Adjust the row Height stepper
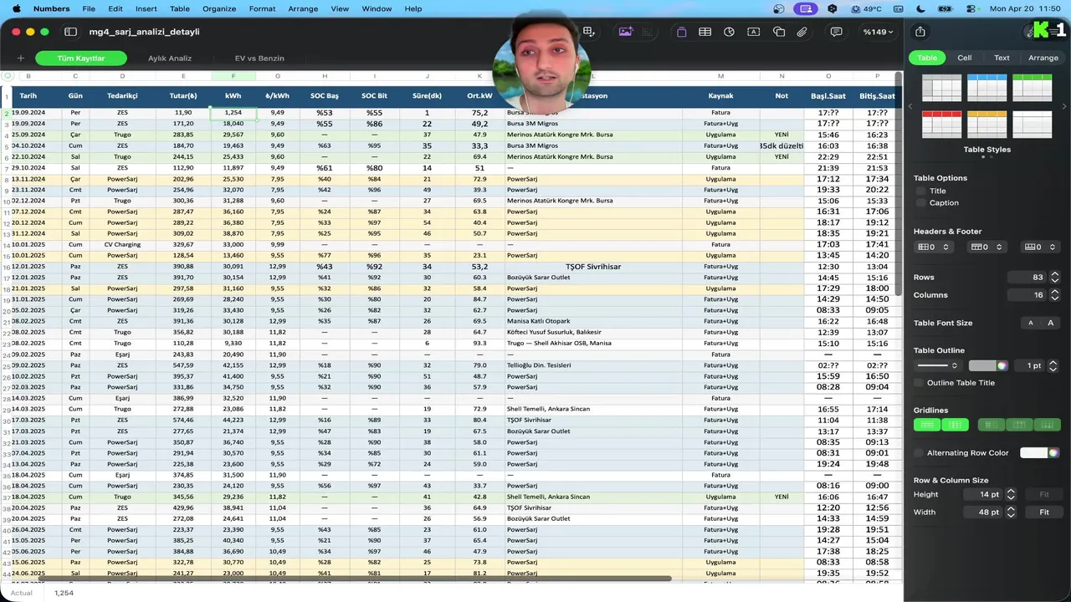 pos(1011,494)
